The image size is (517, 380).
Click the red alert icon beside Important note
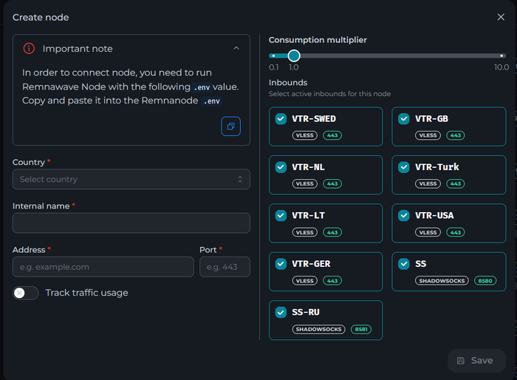pos(29,49)
